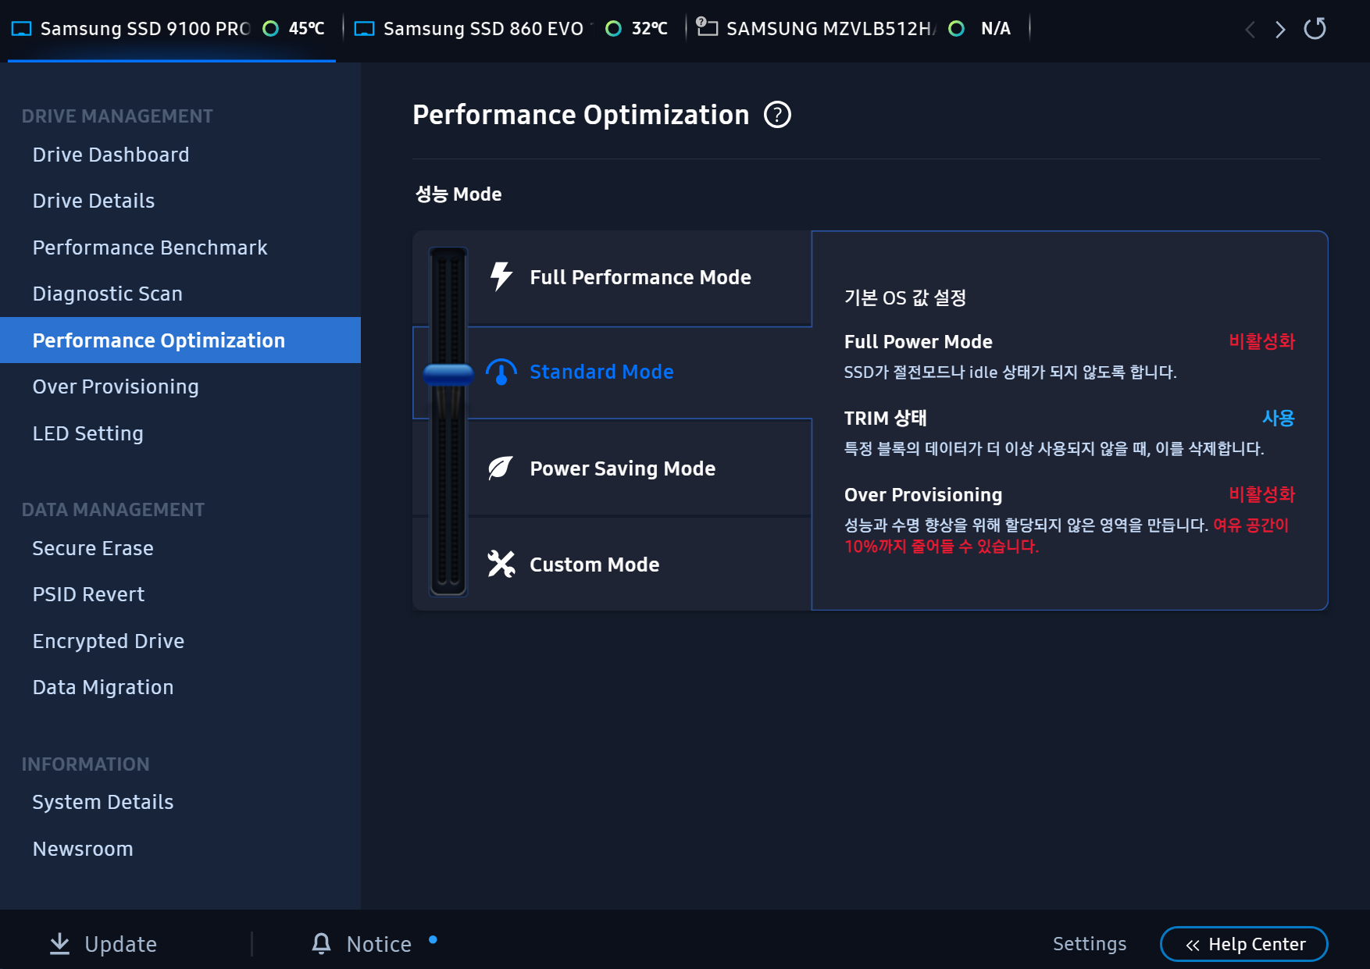Click the Over Provisioning status 비활성화

(x=1261, y=494)
